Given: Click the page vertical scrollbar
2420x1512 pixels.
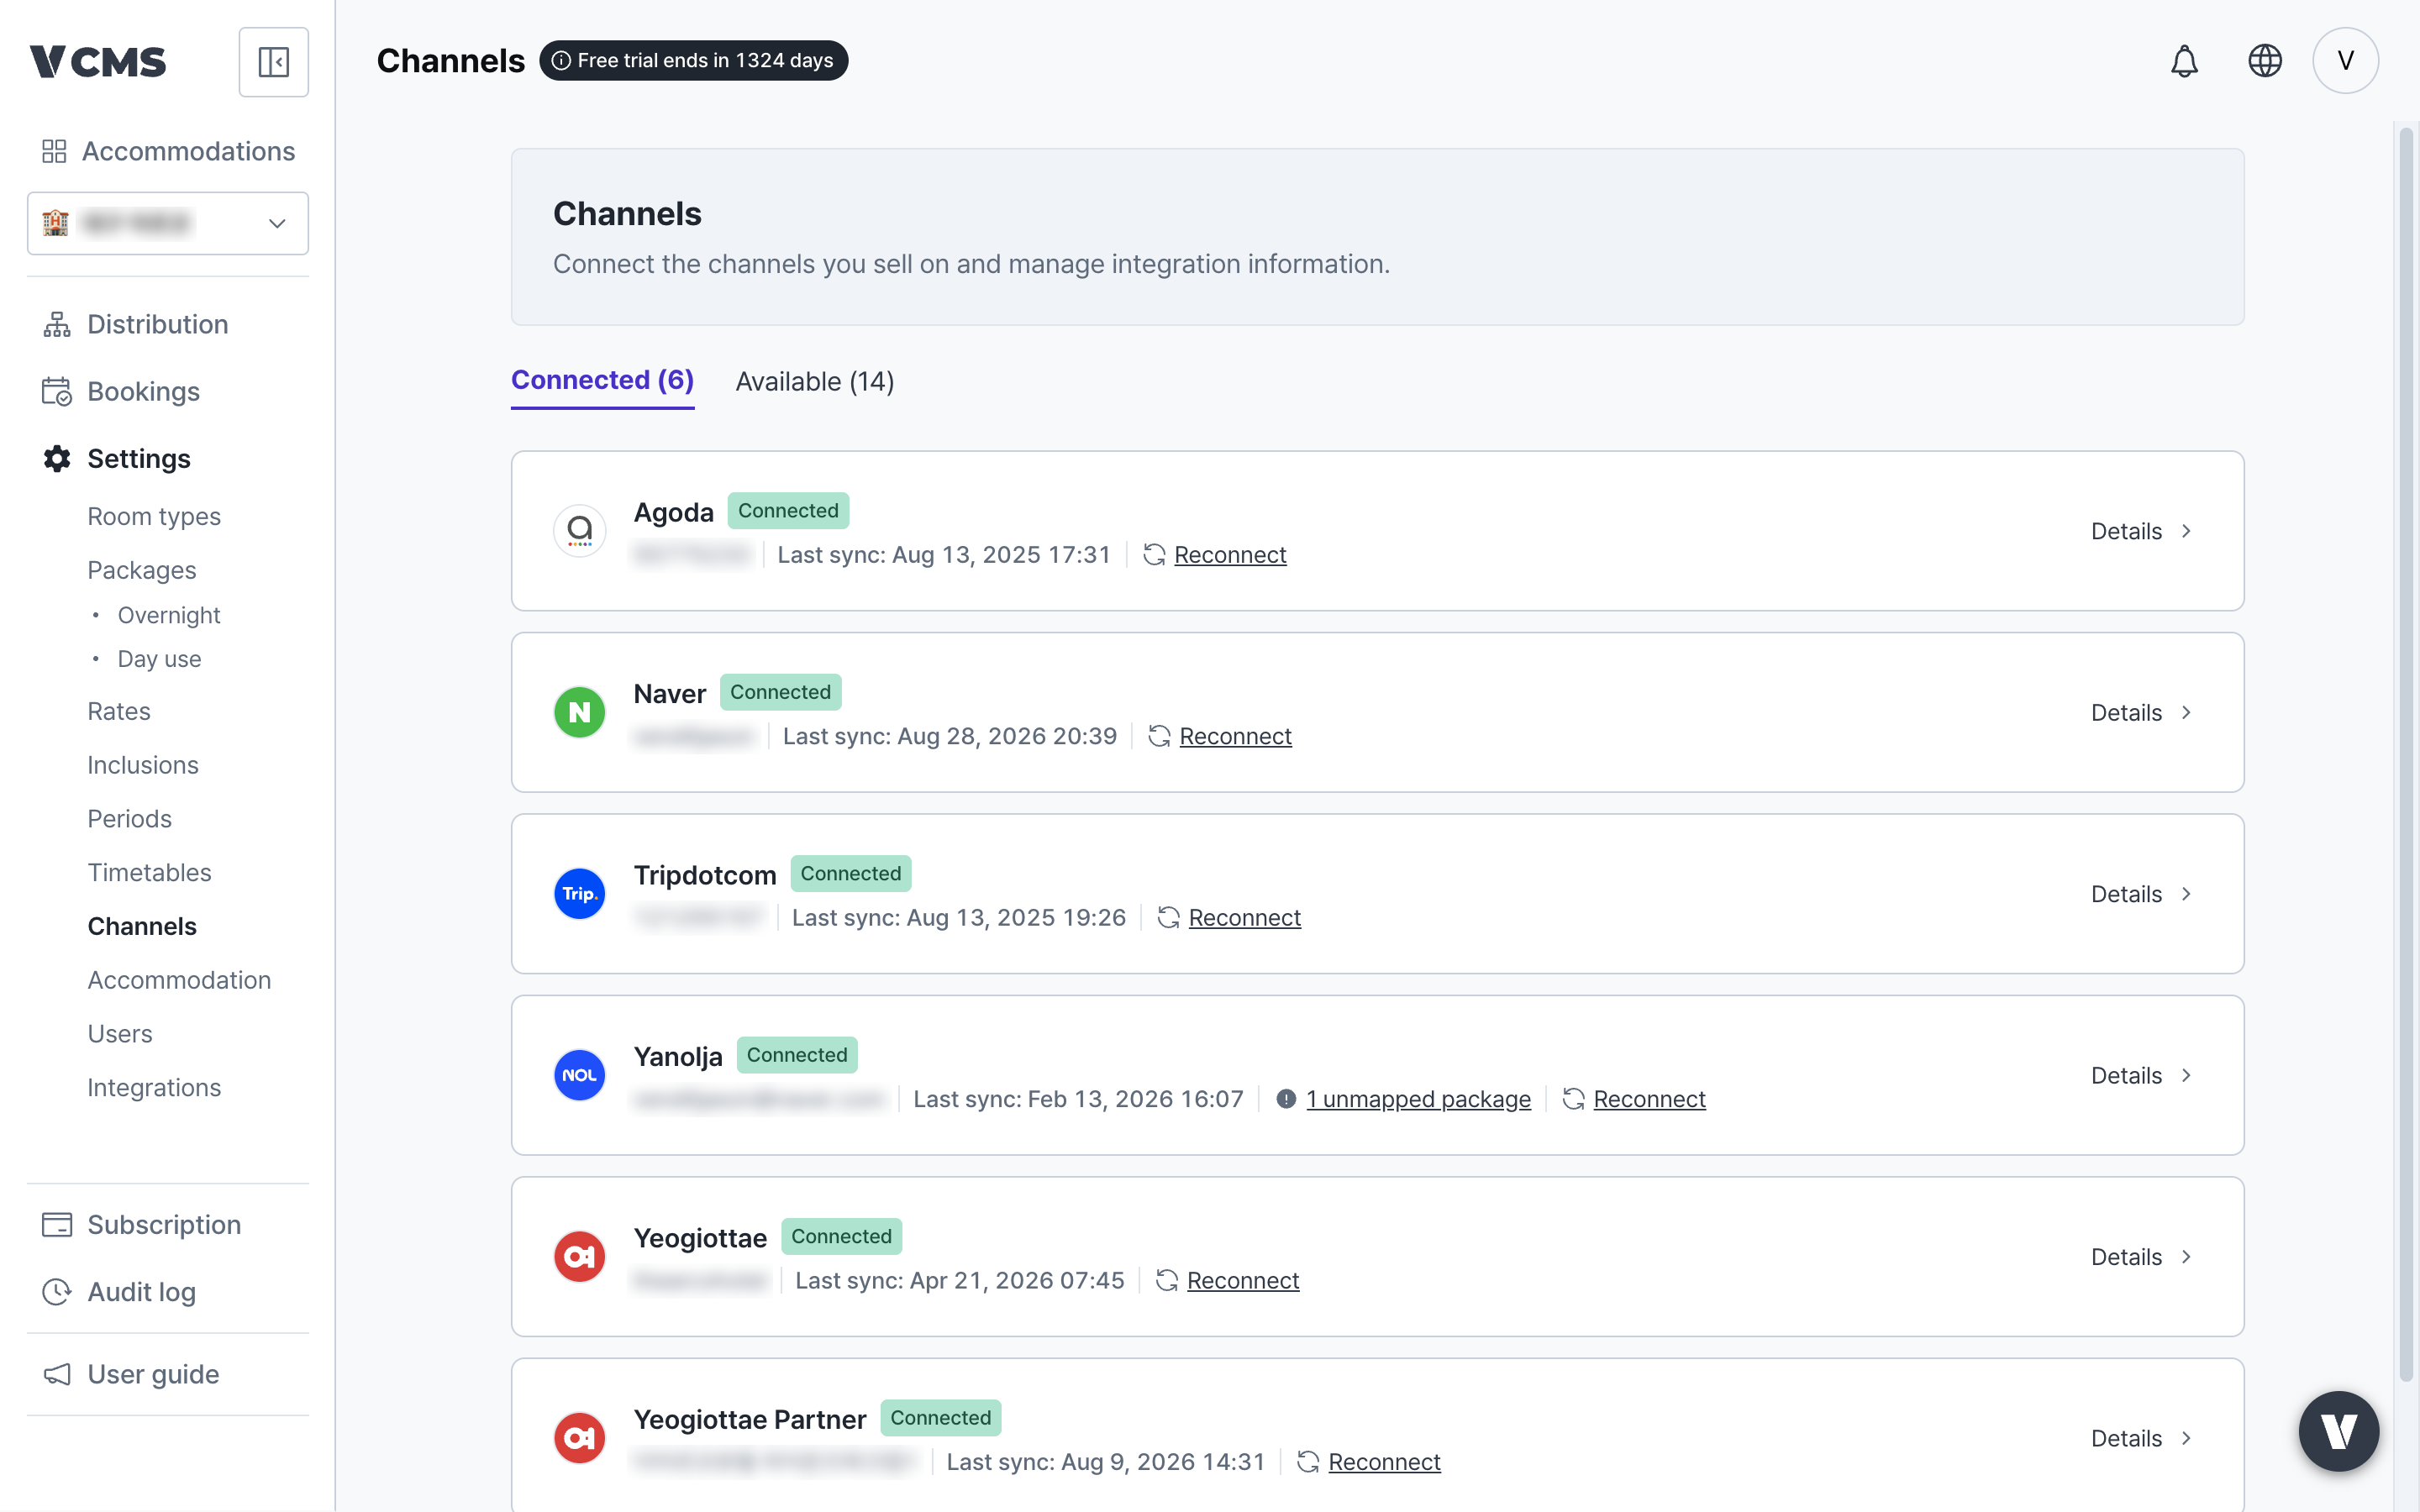Looking at the screenshot, I should [x=2406, y=754].
